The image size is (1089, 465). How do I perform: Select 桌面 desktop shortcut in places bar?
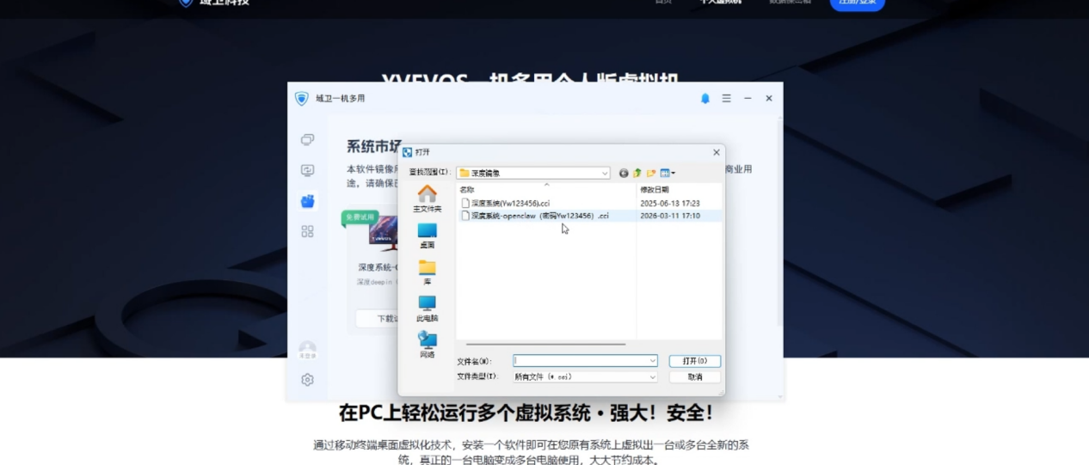point(427,236)
